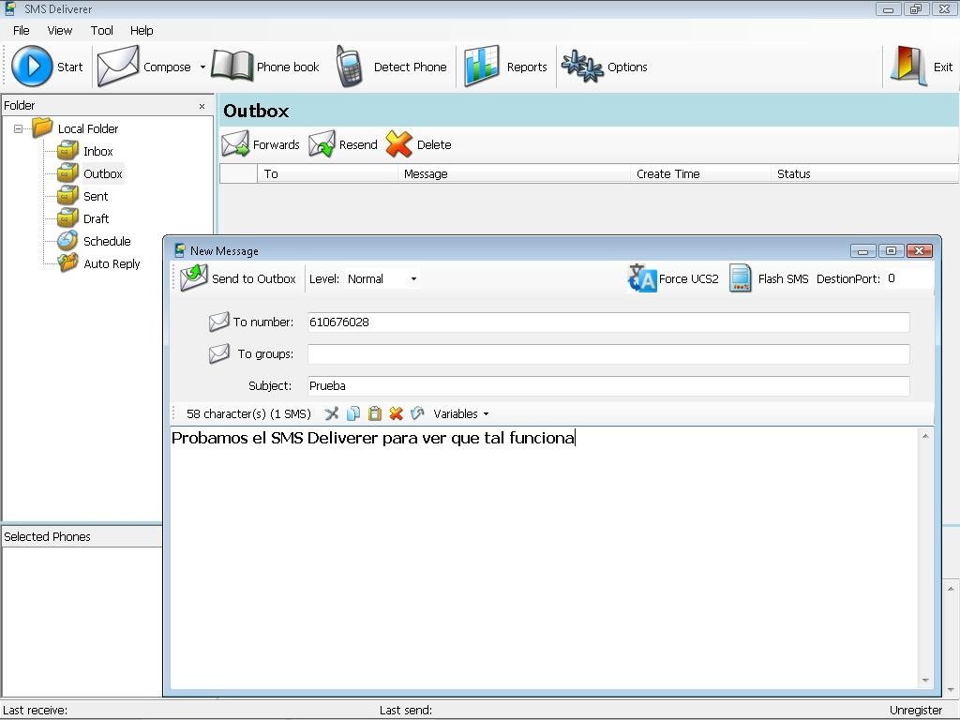Screen dimensions: 960x720
Task: Click the To number envelope icon
Action: (x=218, y=322)
